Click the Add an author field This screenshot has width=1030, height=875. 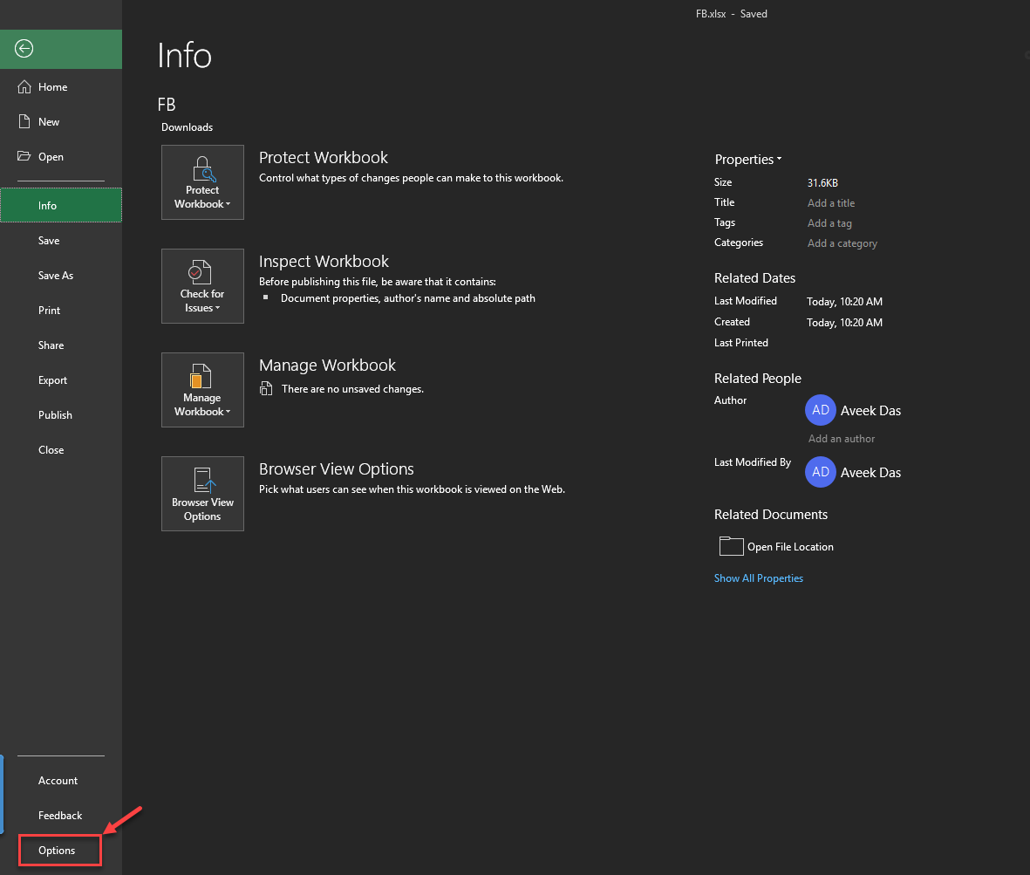[842, 439]
